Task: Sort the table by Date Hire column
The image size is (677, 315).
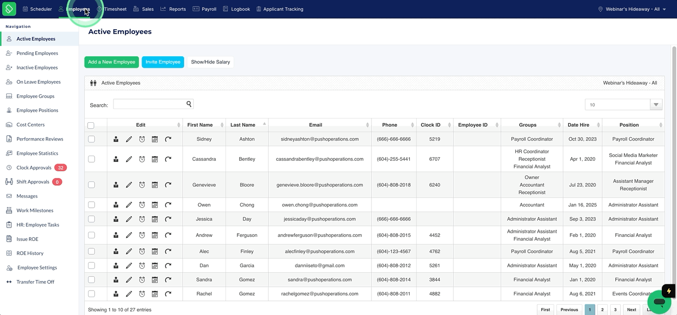Action: tap(582, 125)
